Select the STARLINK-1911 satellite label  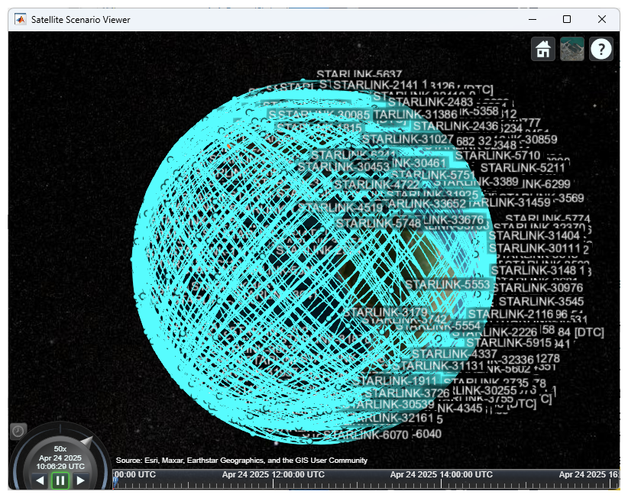394,380
